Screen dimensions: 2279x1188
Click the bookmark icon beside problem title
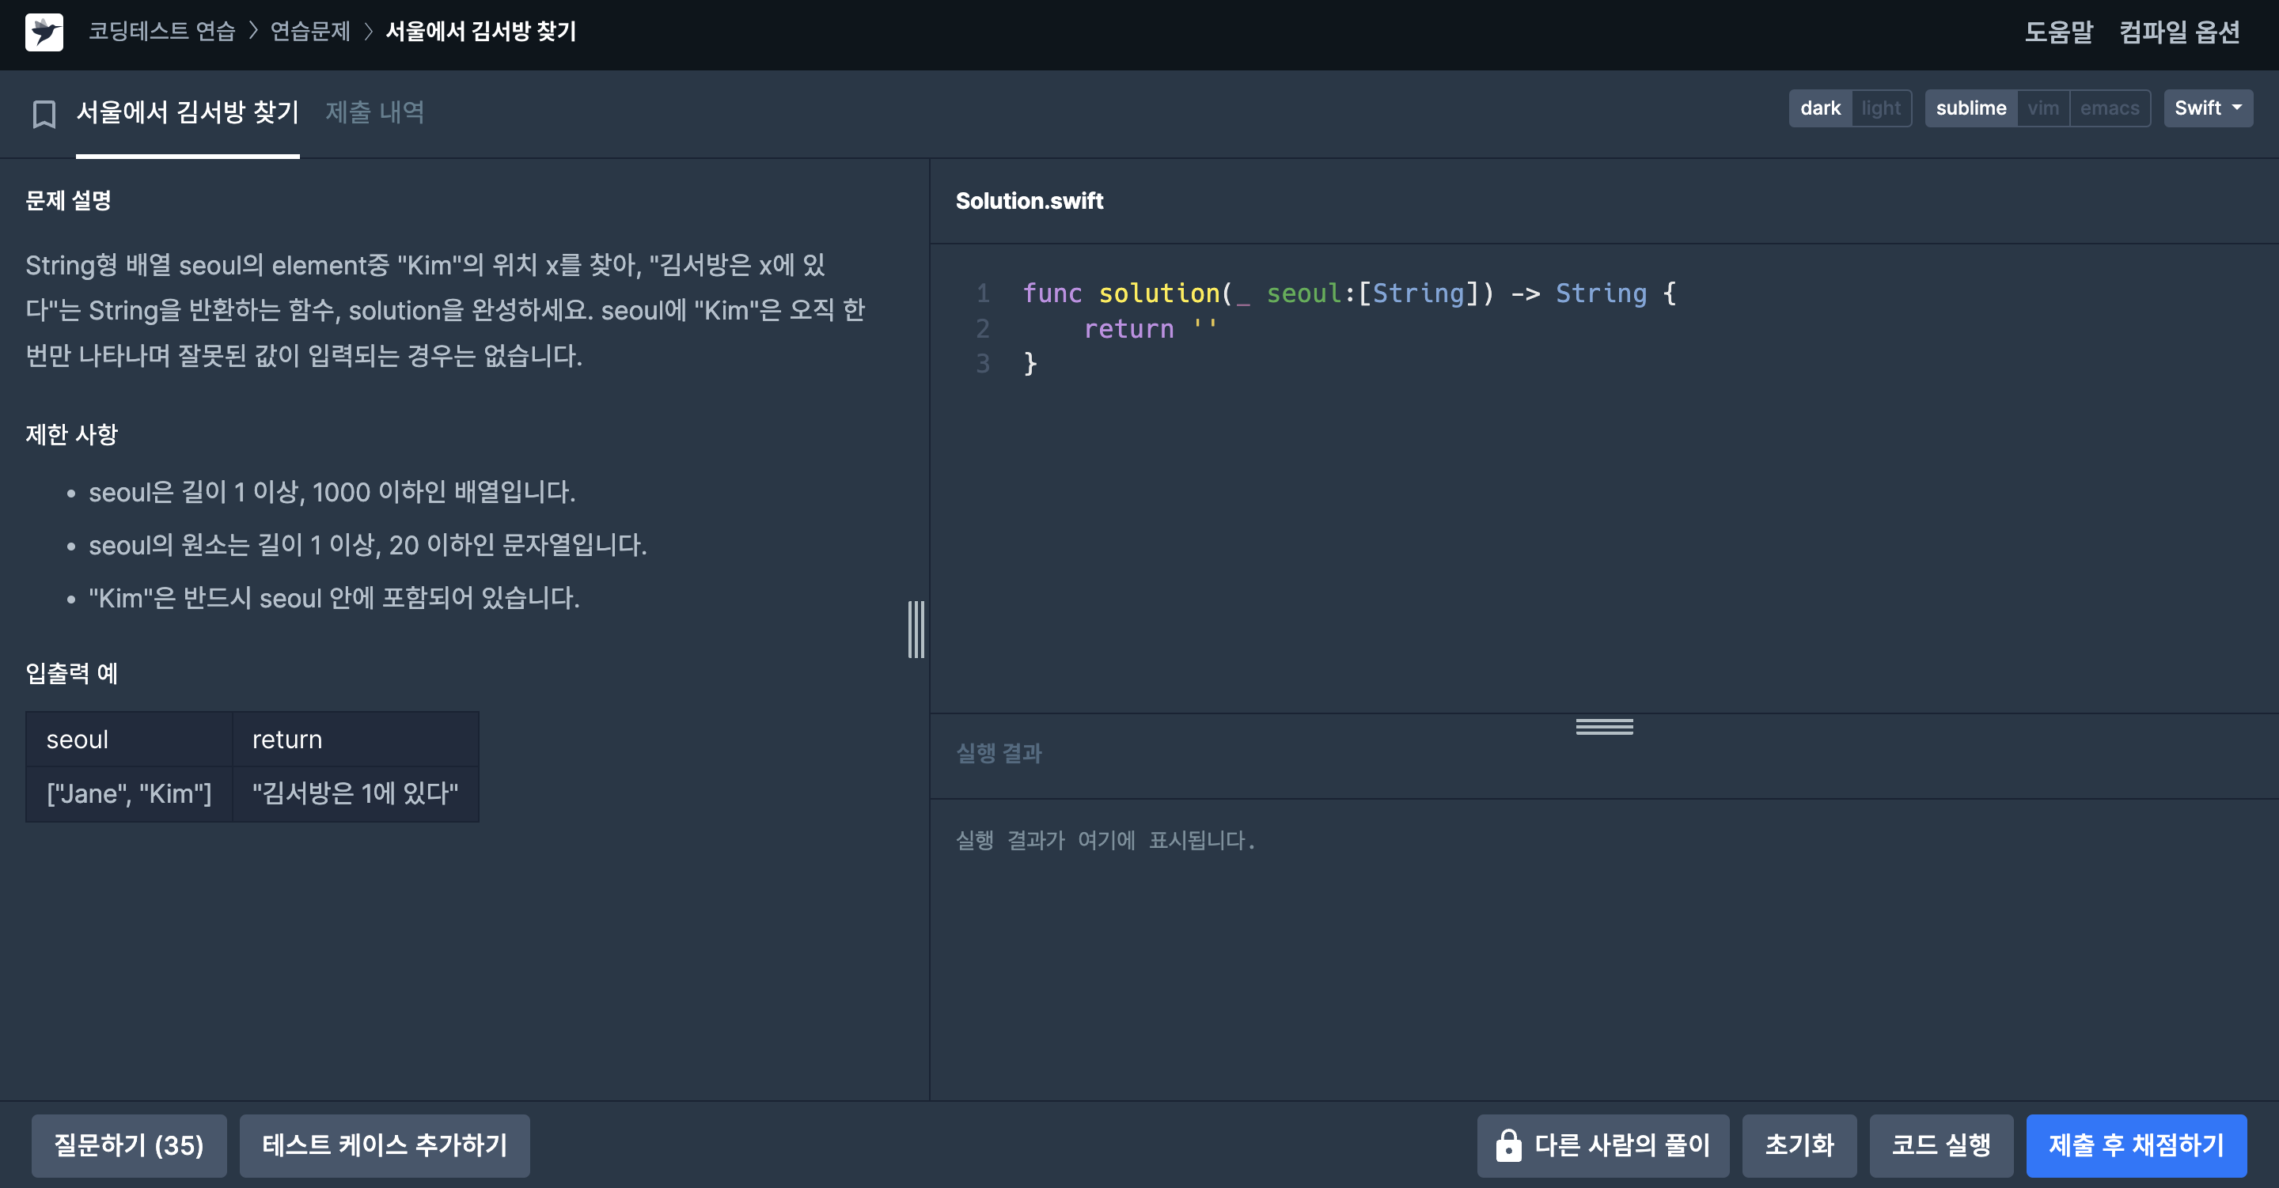[44, 113]
